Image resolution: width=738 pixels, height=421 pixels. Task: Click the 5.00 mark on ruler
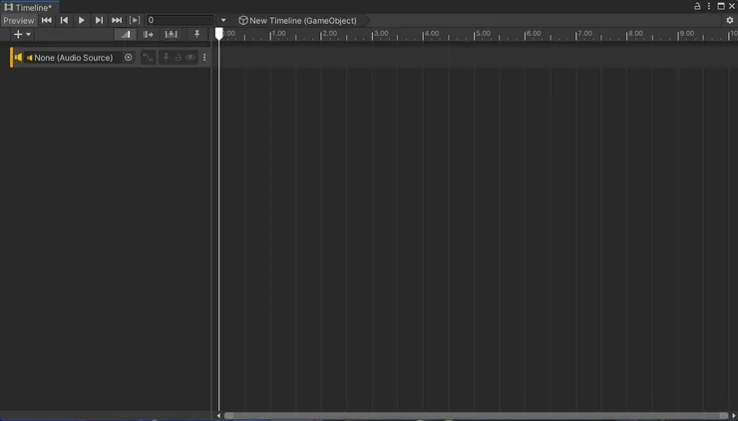(483, 34)
